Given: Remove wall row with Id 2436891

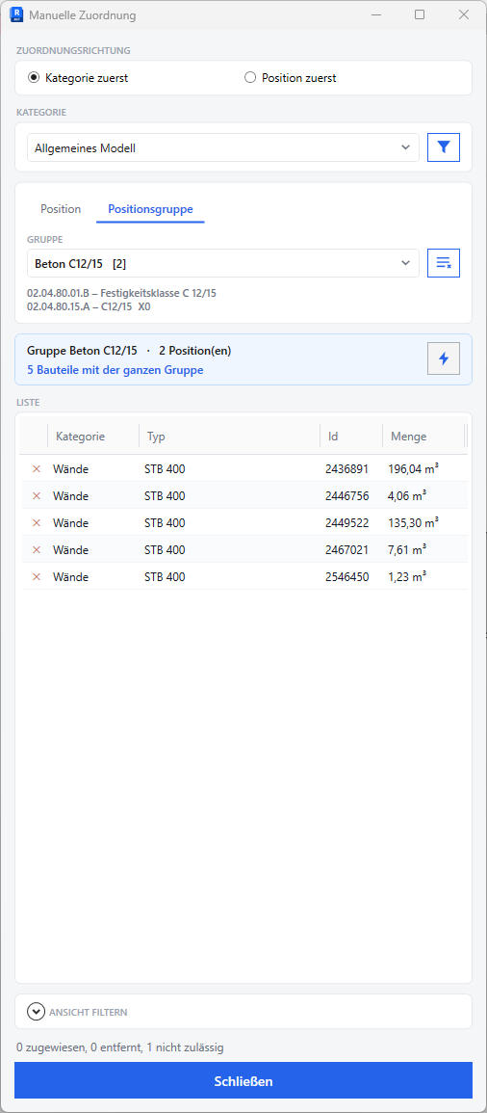Looking at the screenshot, I should pyautogui.click(x=37, y=468).
